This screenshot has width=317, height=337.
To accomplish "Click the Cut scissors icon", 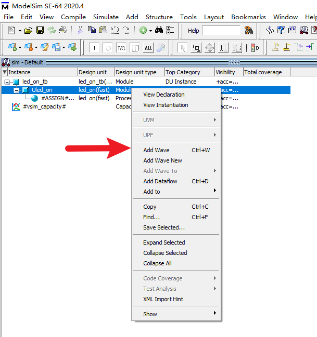I will [80, 30].
